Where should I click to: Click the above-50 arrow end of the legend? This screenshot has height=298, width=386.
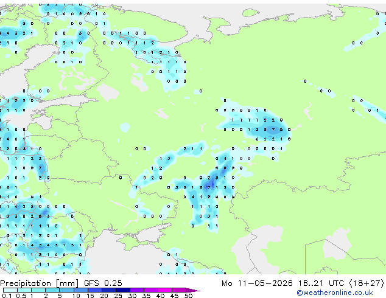point(193,290)
